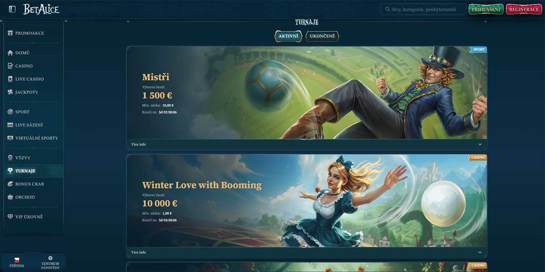Collapse the sidebar with the panel icon
Screen dimensions: 545x272
point(12,9)
